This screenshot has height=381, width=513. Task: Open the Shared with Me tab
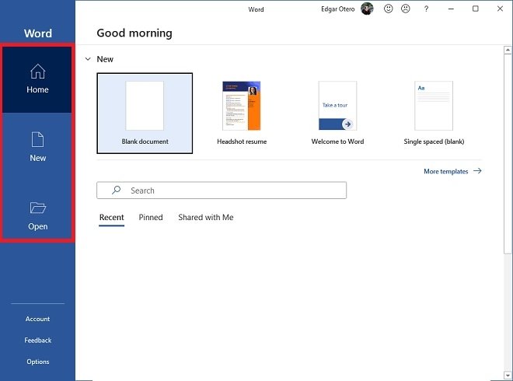(x=206, y=218)
